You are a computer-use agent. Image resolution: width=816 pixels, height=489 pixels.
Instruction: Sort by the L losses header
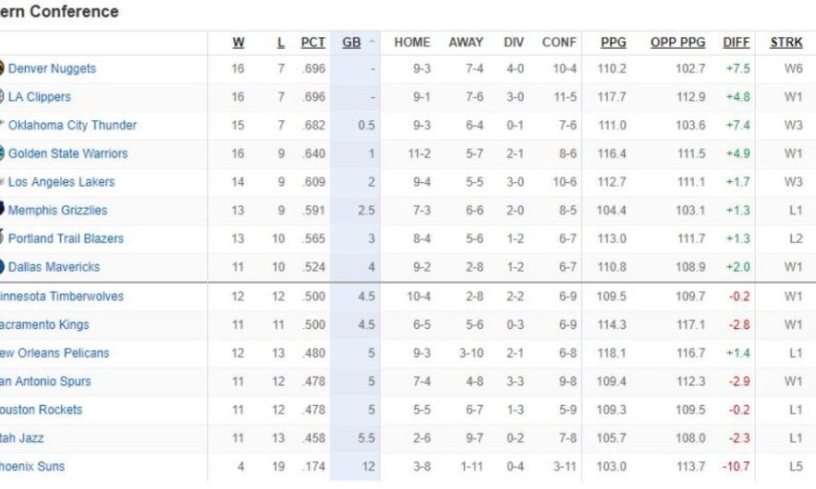tap(281, 43)
